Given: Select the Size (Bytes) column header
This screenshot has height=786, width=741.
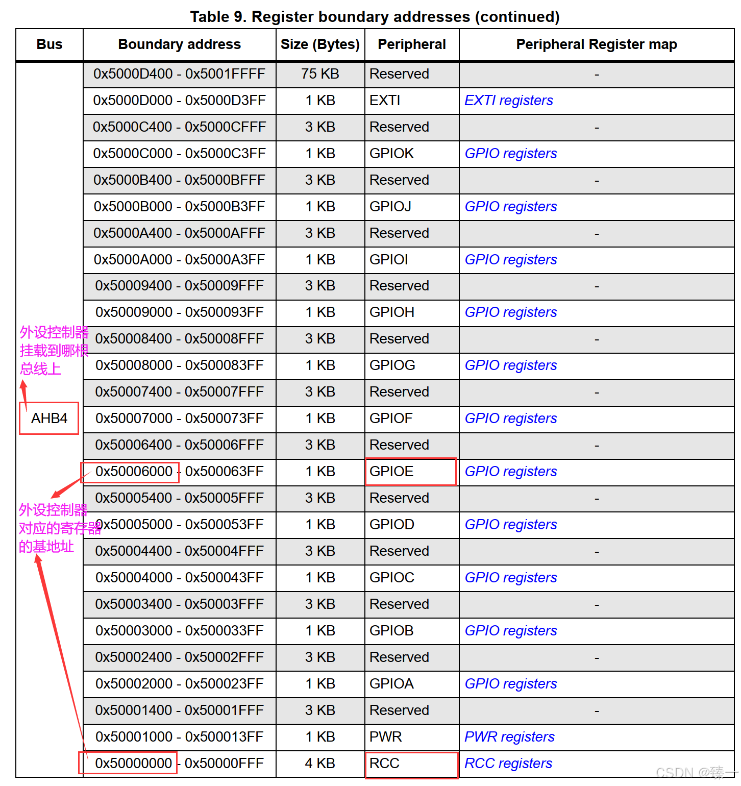Looking at the screenshot, I should tap(320, 44).
